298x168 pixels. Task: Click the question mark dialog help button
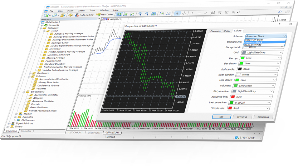[x=279, y=24]
